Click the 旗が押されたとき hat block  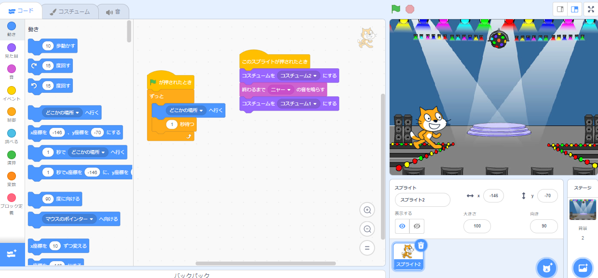(x=171, y=82)
